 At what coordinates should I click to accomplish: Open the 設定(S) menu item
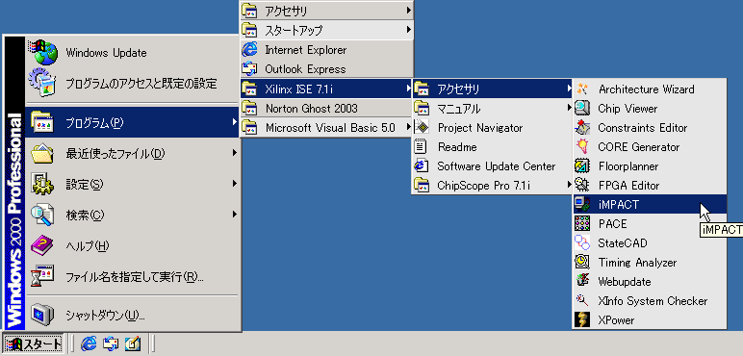(132, 184)
